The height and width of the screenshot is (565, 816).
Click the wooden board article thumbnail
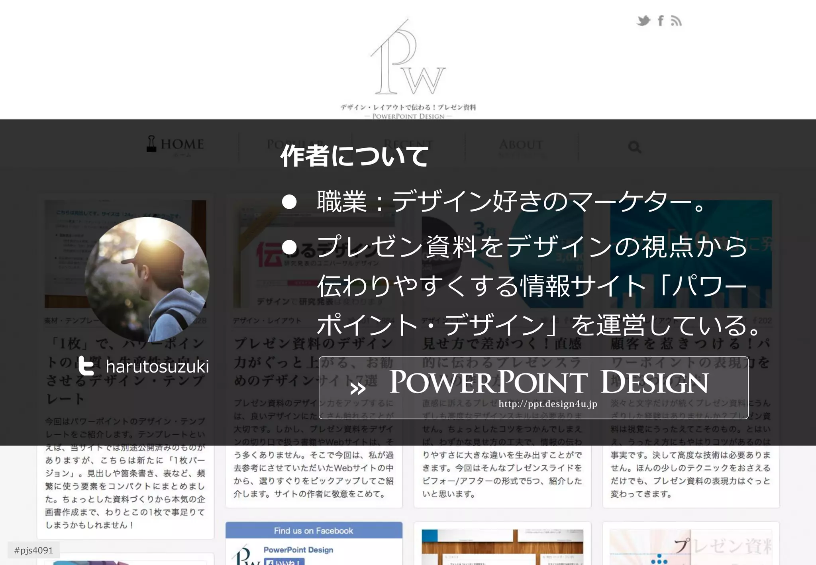point(502,547)
